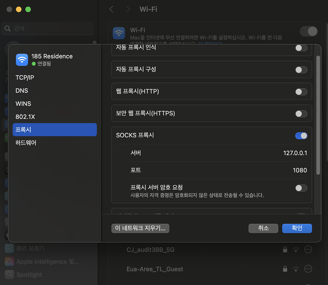This screenshot has height=285, width=328.
Task: Click the more options circle for CJ_audit3BB_5G
Action: point(308,249)
